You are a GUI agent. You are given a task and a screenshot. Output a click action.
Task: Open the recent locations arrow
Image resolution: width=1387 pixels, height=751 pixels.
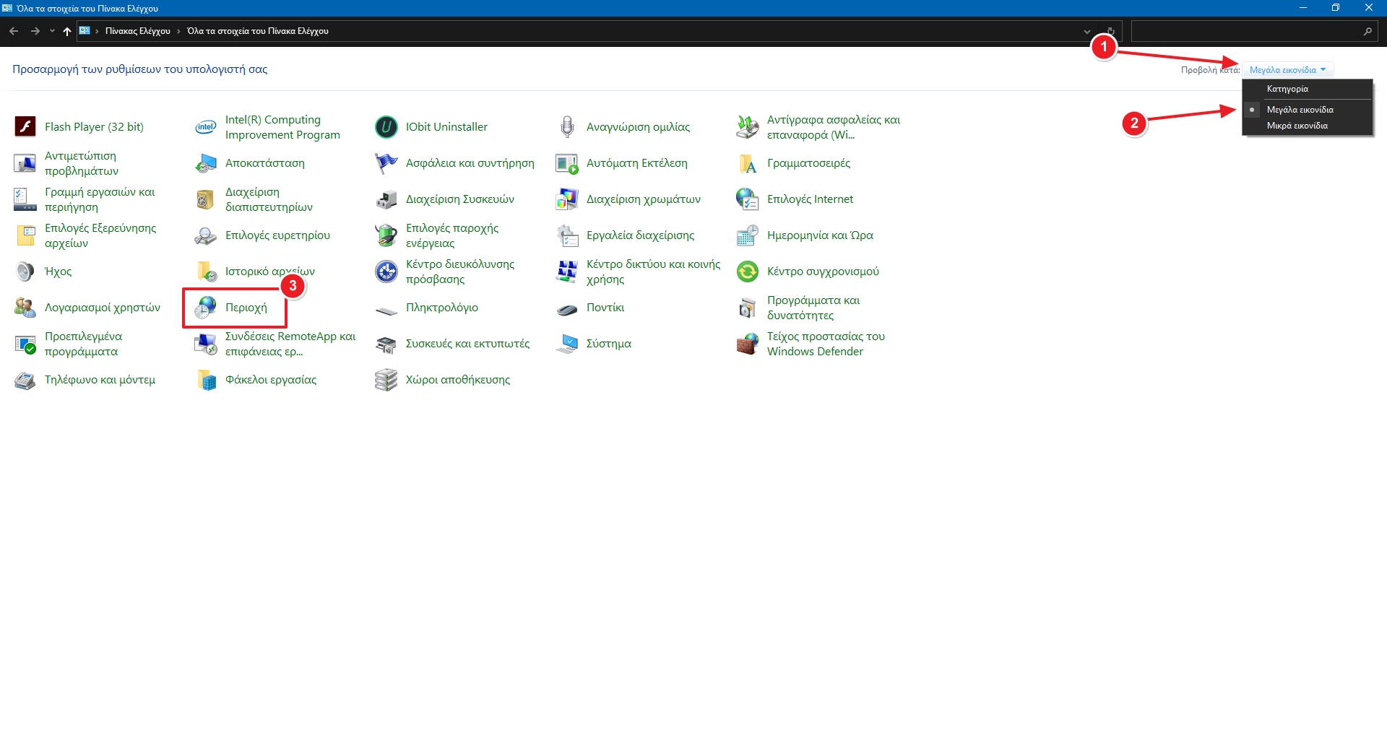click(52, 31)
